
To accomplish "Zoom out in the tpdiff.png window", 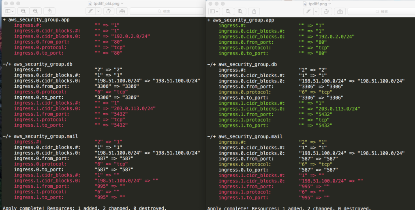I will point(228,11).
